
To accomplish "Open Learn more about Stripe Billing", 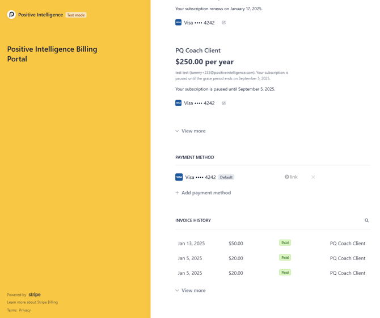I will pyautogui.click(x=32, y=302).
